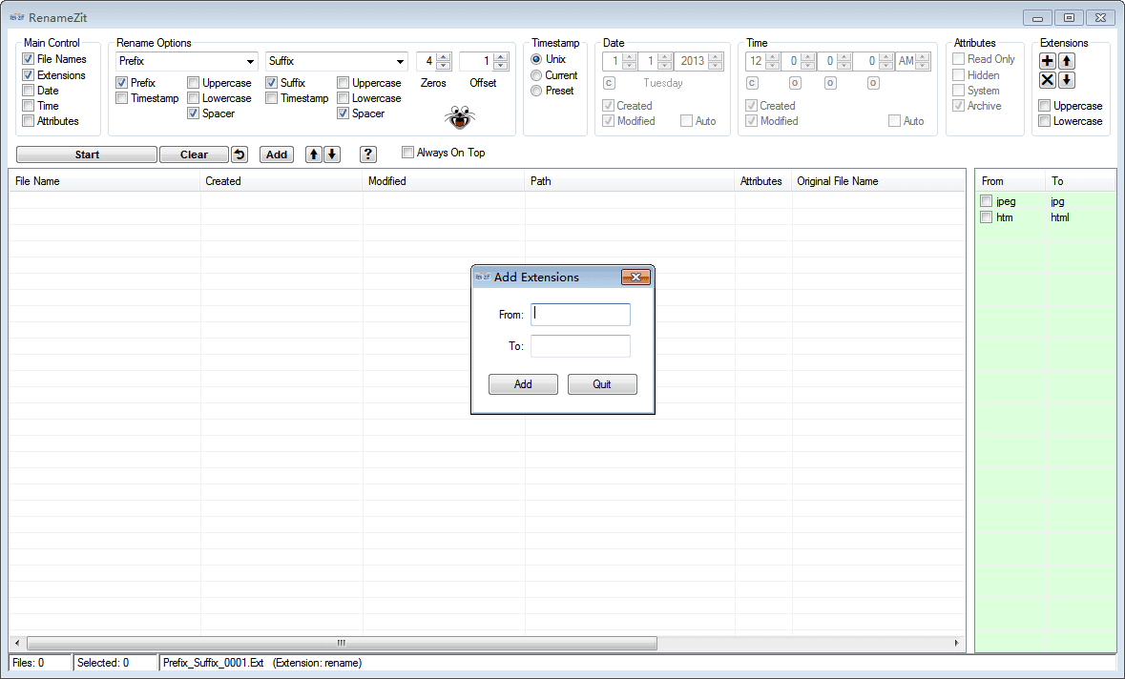Image resolution: width=1125 pixels, height=679 pixels.
Task: Click the move-down arrow in main toolbar
Action: [x=331, y=154]
